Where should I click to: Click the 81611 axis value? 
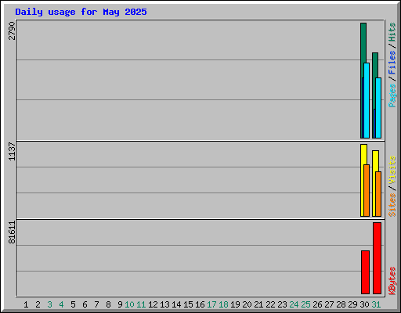click(12, 232)
